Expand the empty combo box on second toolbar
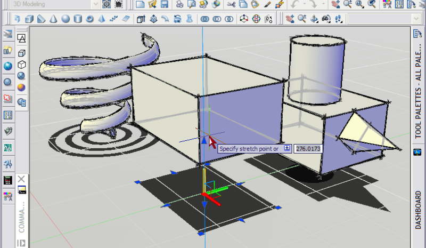The height and width of the screenshot is (248, 426). tap(416, 19)
